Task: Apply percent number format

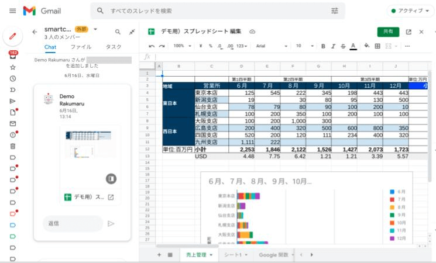Action: [x=211, y=46]
